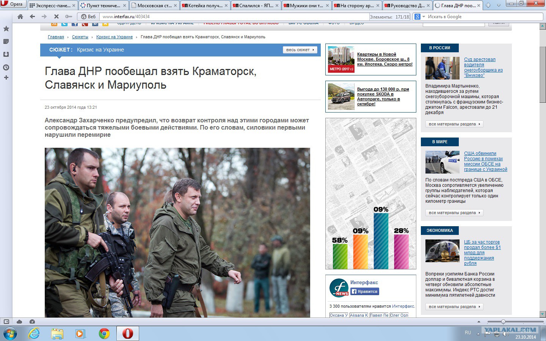Click the main article photo

[177, 233]
